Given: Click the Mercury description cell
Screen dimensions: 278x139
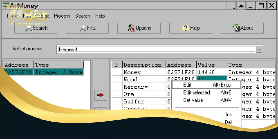Looking at the screenshot, I should coord(144,87).
